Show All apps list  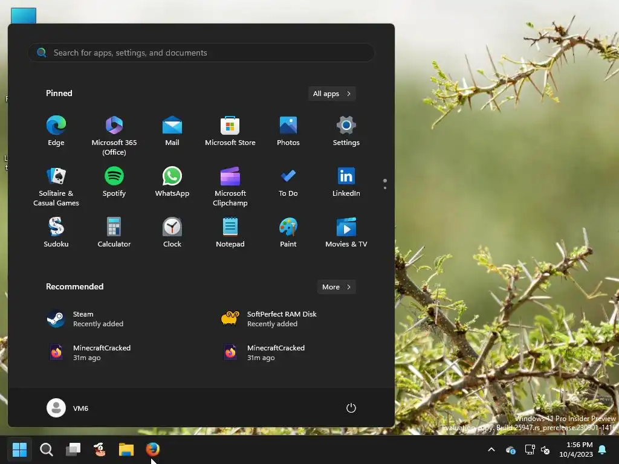332,94
